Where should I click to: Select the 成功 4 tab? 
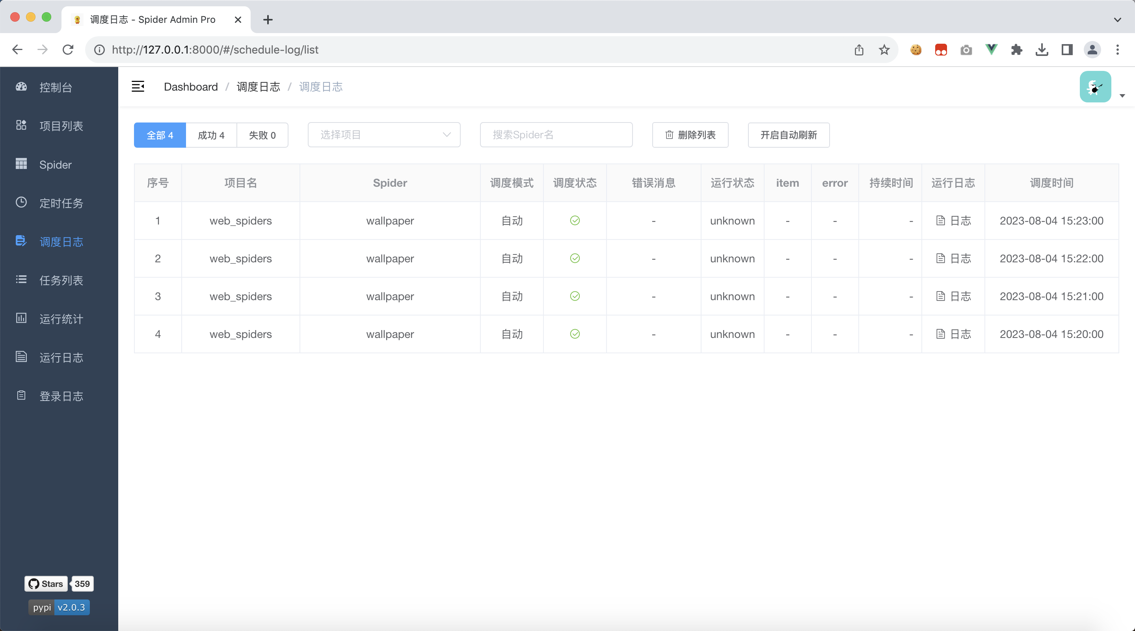pos(212,134)
